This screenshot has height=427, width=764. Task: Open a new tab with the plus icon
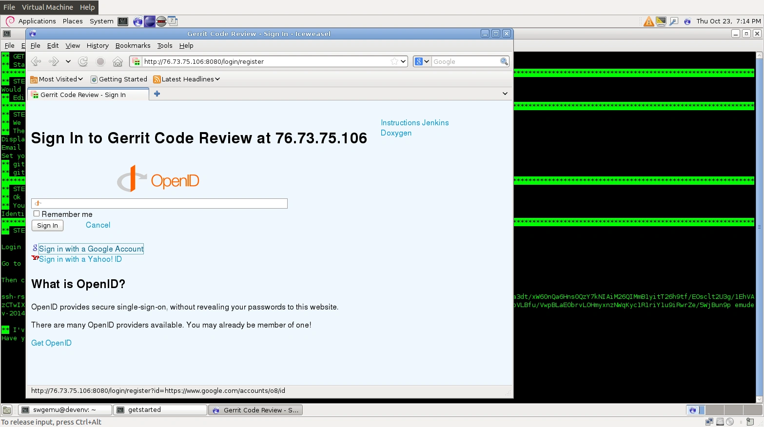(x=157, y=94)
